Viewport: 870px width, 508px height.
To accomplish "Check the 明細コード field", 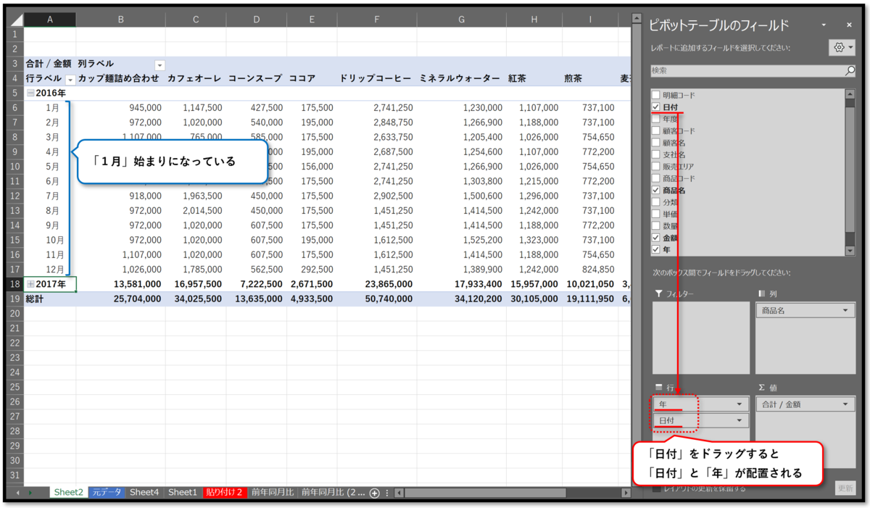I will (656, 95).
